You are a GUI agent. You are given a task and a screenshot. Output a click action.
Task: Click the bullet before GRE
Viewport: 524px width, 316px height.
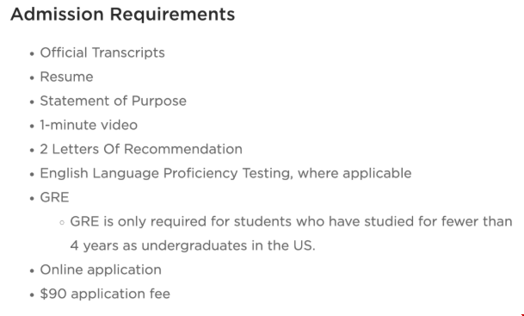[x=32, y=198]
